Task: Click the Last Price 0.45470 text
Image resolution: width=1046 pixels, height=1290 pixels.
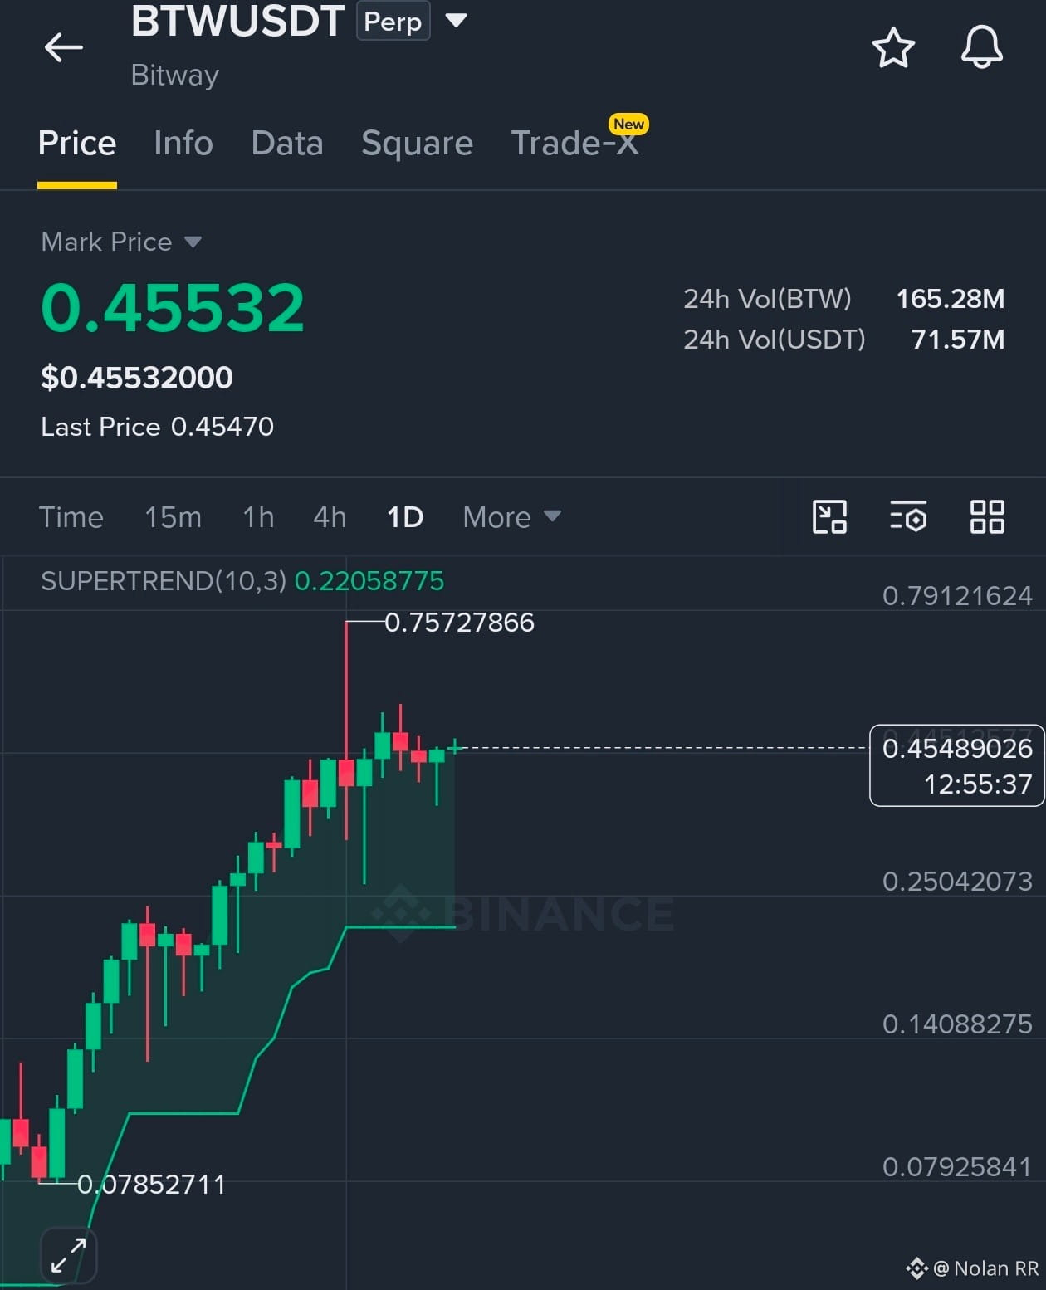Action: [157, 427]
